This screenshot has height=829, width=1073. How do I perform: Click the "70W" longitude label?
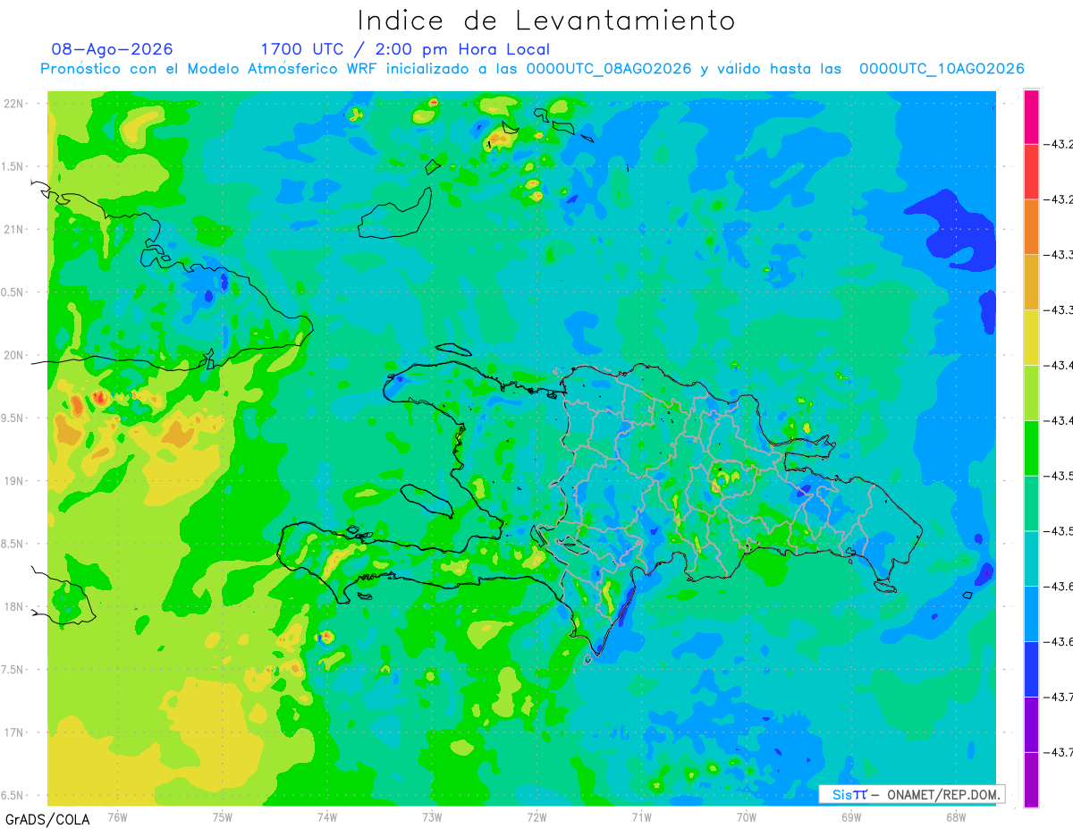(747, 816)
